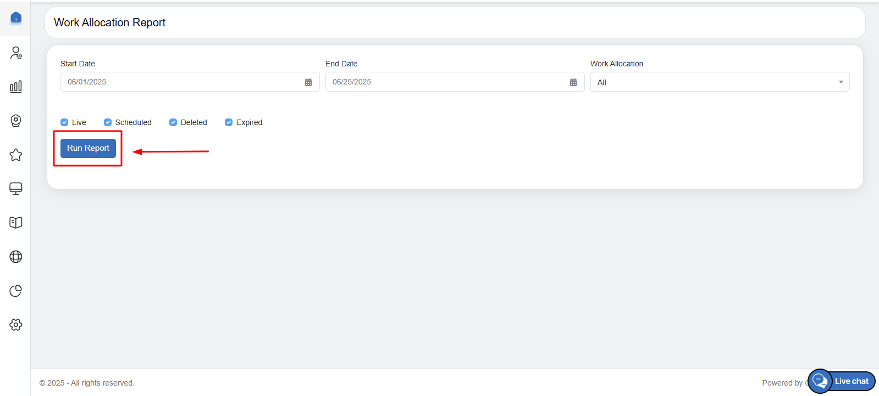Click the home icon in sidebar

tap(16, 18)
